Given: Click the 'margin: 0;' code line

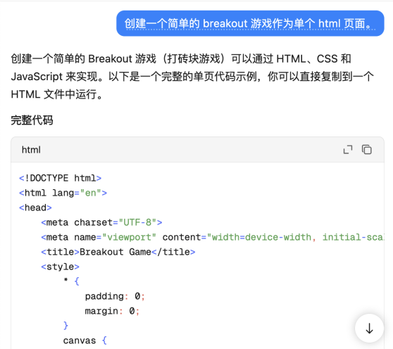Looking at the screenshot, I should tap(112, 311).
